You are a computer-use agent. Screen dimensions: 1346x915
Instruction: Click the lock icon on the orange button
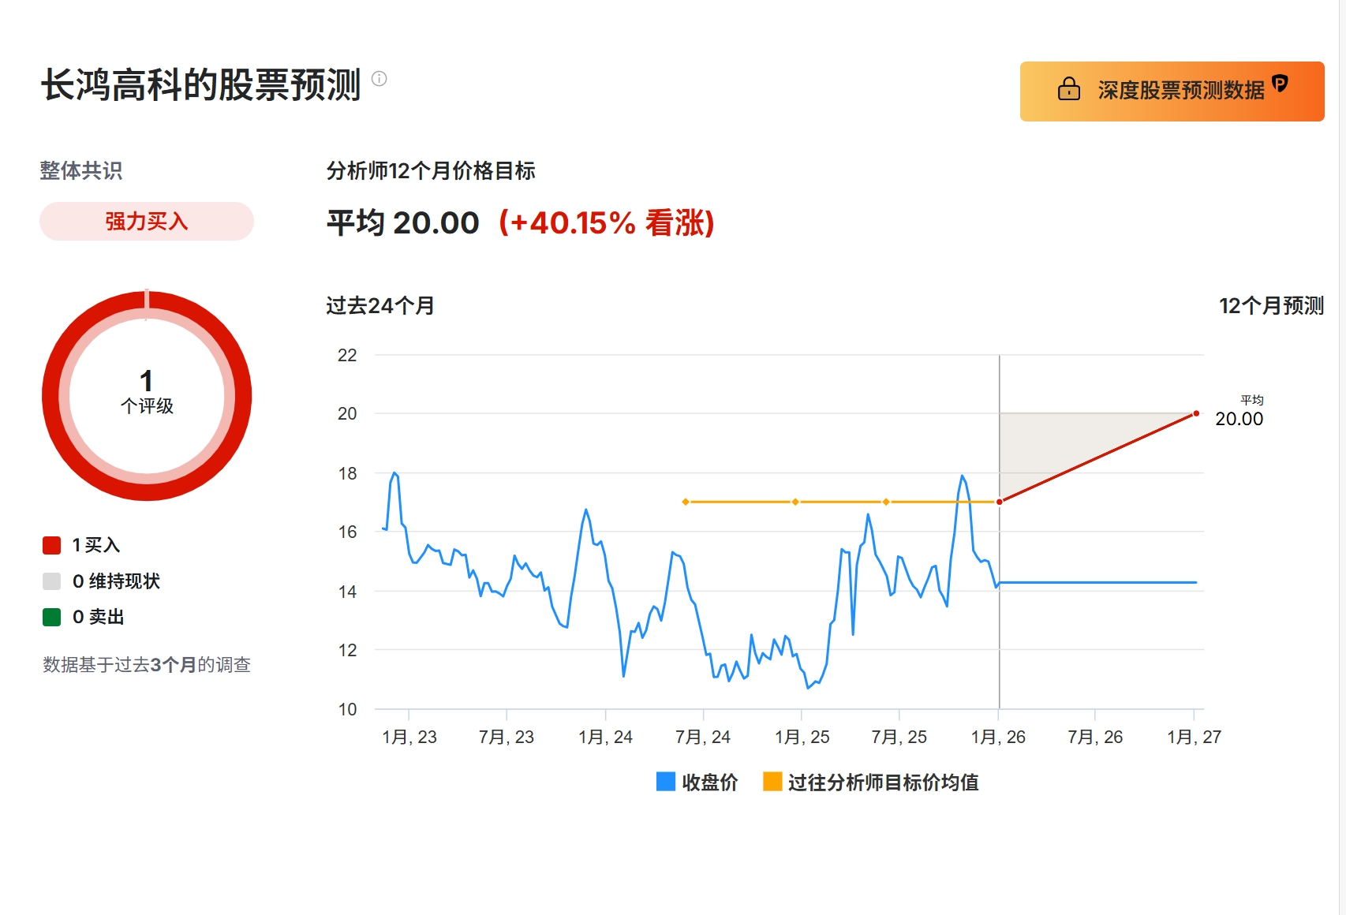tap(1069, 88)
